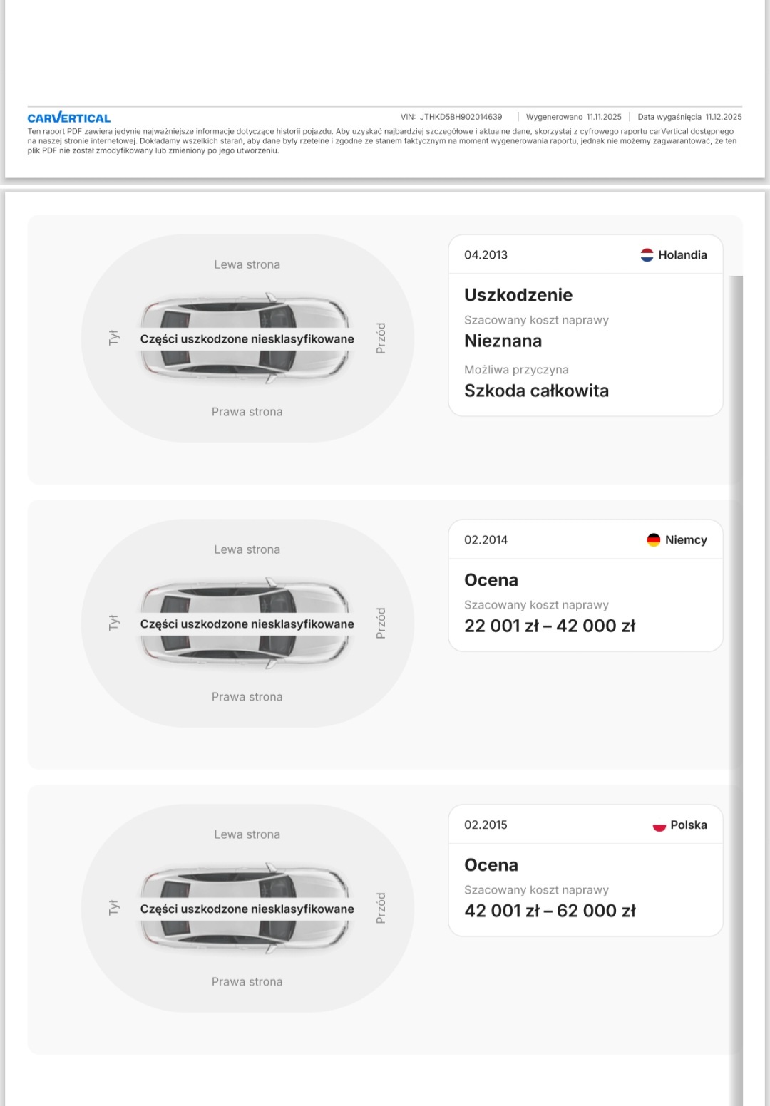Viewport: 770px width, 1106px height.
Task: Select the car diagram in the 04.2013 record
Action: pos(247,338)
